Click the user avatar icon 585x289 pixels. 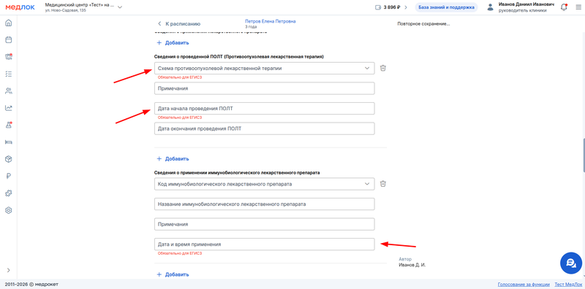coord(490,7)
